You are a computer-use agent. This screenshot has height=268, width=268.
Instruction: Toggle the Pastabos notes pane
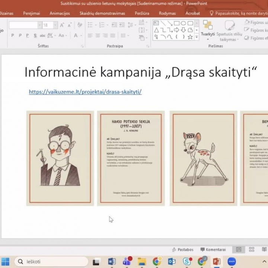[183, 249]
